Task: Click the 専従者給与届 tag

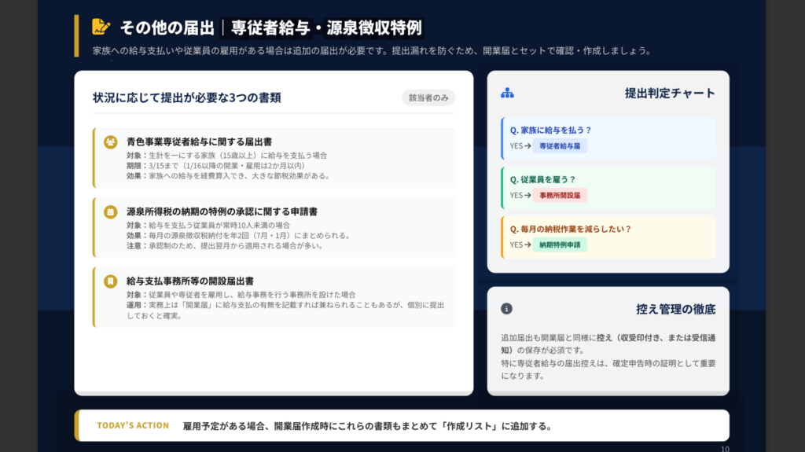Action: tap(560, 146)
